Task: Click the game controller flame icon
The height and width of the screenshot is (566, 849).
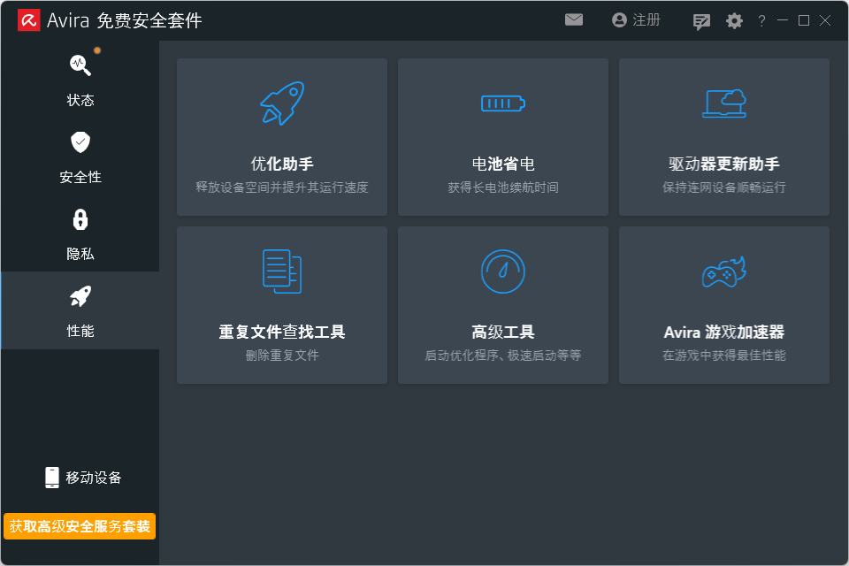Action: click(724, 272)
